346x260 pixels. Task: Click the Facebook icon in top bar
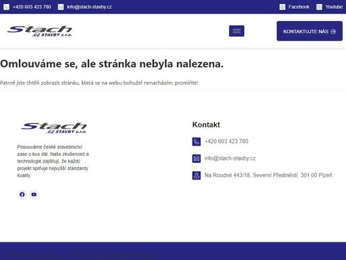point(282,7)
